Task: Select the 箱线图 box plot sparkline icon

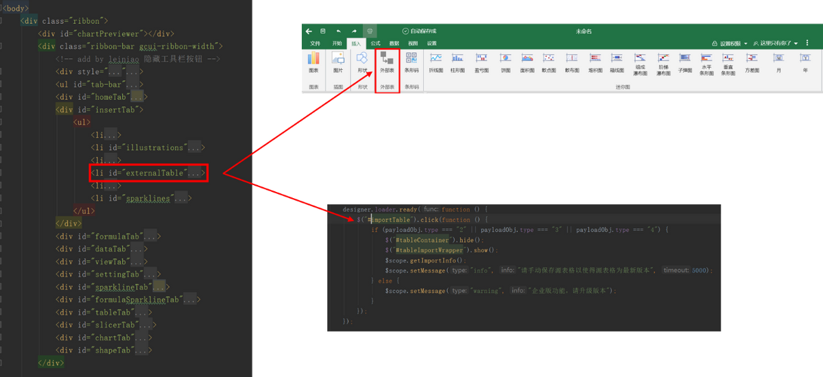Action: click(617, 58)
